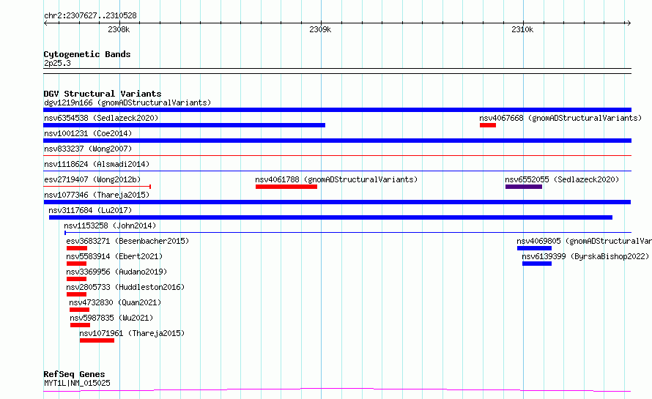Viewport: 652px width, 399px height.
Task: Click the 2309k ruler mark
Action: point(320,29)
